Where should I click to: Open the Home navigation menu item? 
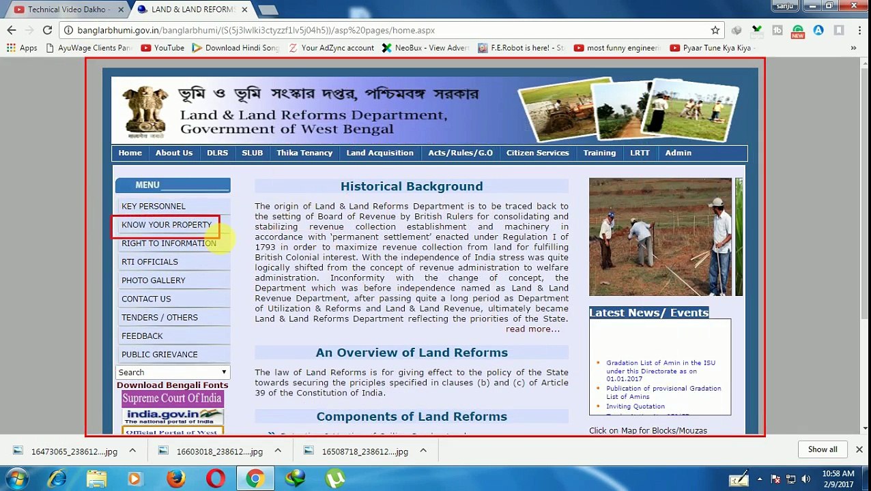(130, 153)
